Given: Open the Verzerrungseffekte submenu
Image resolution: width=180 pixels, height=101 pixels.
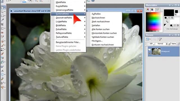Looking at the screenshot, I should click(x=68, y=10).
